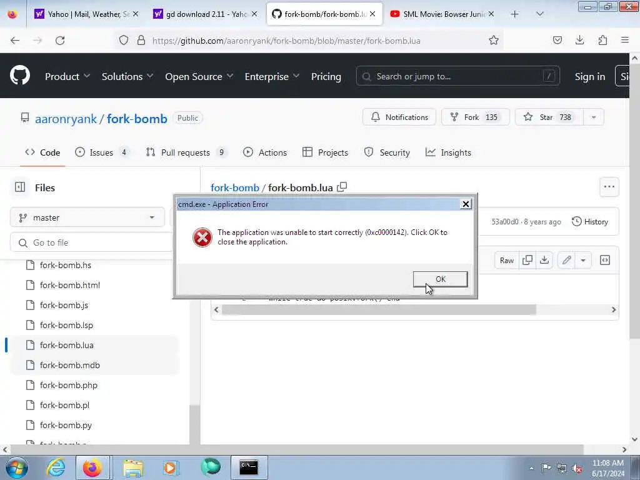
Task: Click the Sign in link
Action: tap(590, 76)
